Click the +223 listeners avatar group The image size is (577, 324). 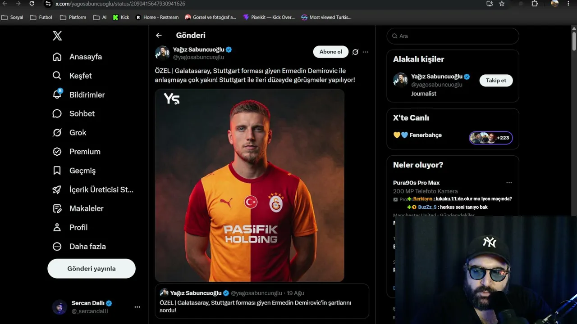[x=491, y=138]
